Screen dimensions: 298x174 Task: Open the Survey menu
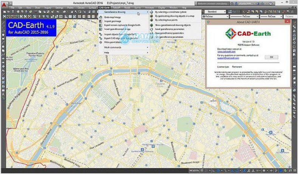(x=138, y=8)
